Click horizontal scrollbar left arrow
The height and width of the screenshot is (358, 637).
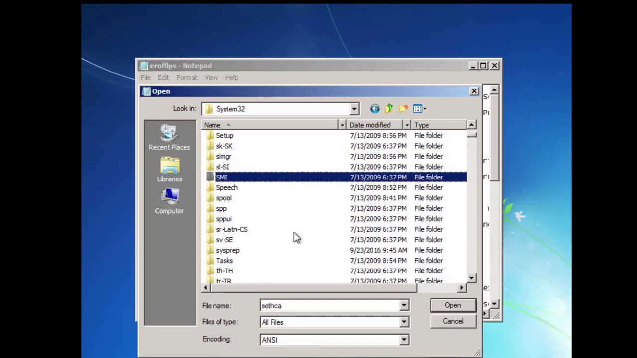206,287
